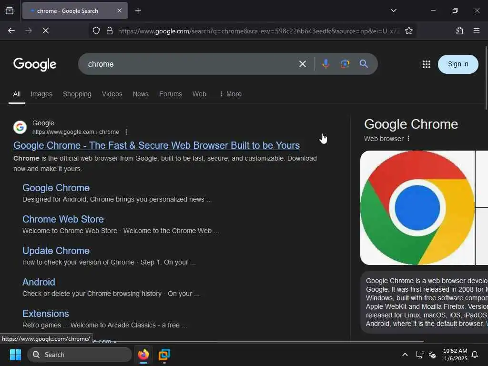This screenshot has height=366, width=488.
Task: Open result options three-dot menu
Action: (x=126, y=132)
